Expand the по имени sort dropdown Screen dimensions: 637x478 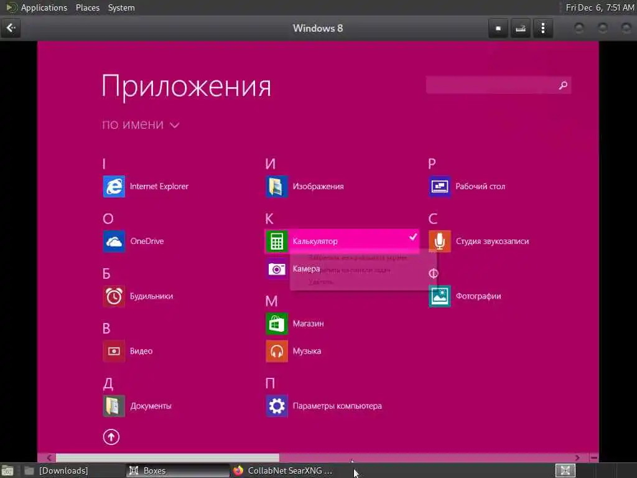(141, 124)
